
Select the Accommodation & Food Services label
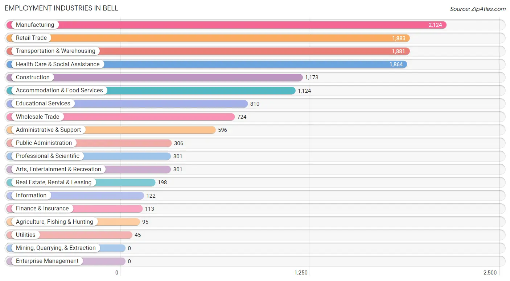[x=59, y=91]
